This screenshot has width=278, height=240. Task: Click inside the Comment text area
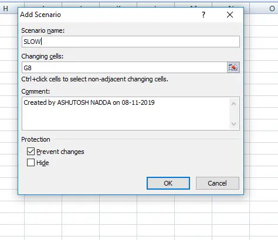126,114
